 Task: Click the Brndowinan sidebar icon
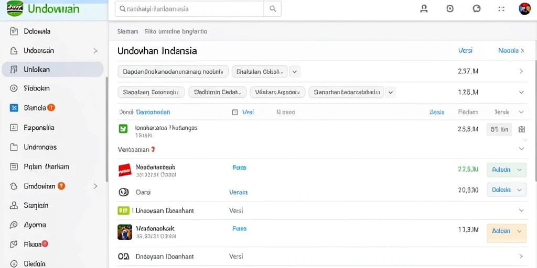coord(14,186)
